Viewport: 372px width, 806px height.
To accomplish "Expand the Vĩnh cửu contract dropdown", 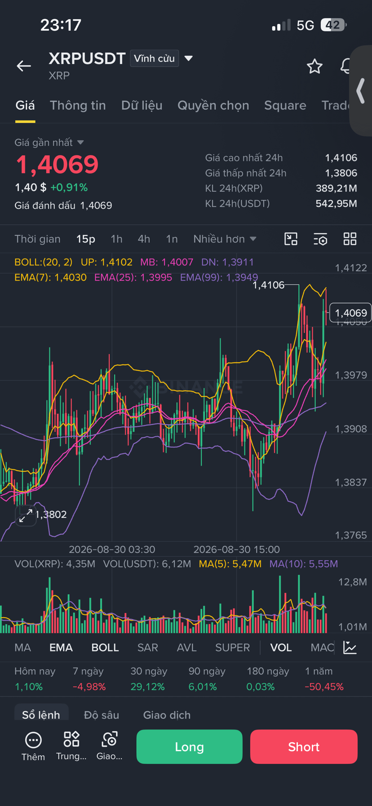I will (154, 58).
